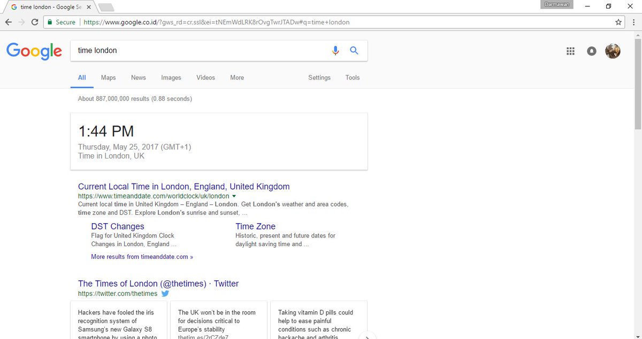Image resolution: width=642 pixels, height=339 pixels.
Task: Click the Google logo
Action: coord(34,51)
